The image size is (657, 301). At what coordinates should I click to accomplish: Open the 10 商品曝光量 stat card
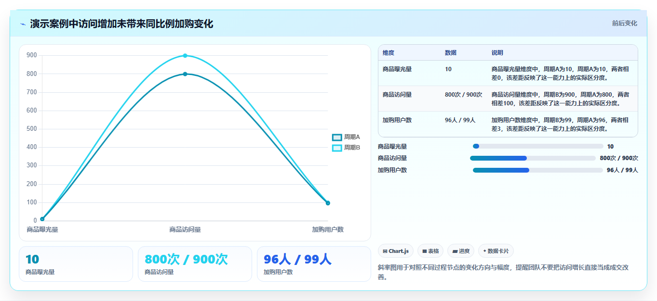tap(76, 264)
